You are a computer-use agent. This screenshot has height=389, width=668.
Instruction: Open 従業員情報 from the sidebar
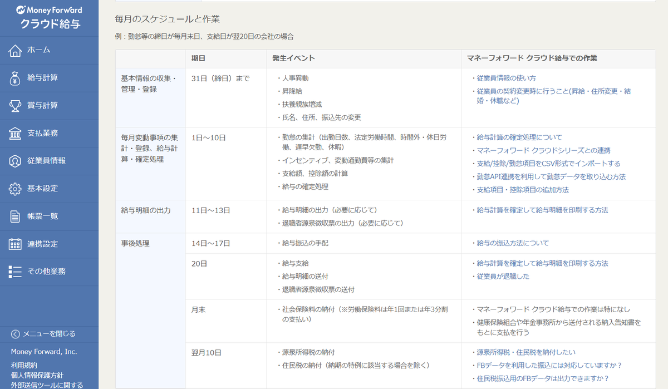pyautogui.click(x=49, y=161)
